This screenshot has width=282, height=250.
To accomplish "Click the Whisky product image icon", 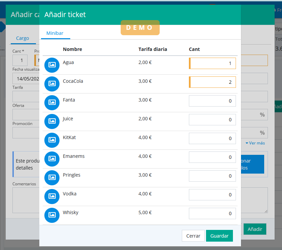I will click(52, 215).
